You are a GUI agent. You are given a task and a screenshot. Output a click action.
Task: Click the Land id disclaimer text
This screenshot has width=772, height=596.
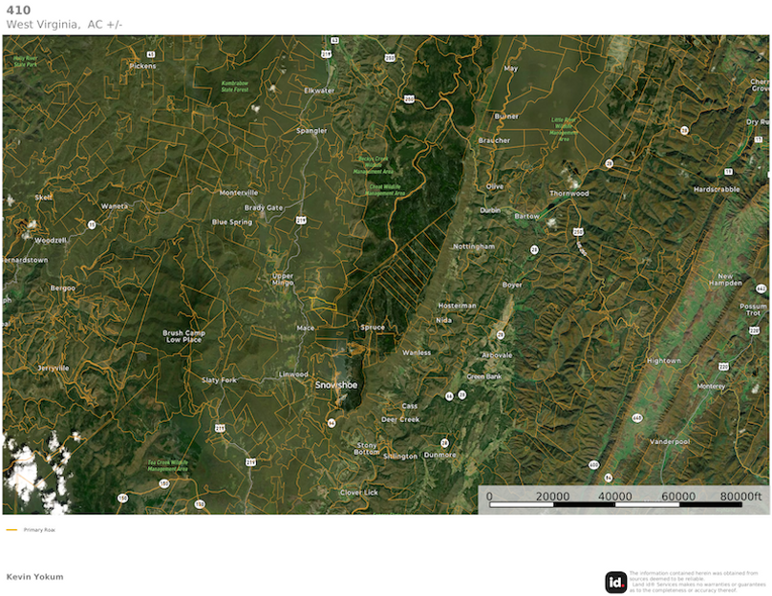point(693,577)
